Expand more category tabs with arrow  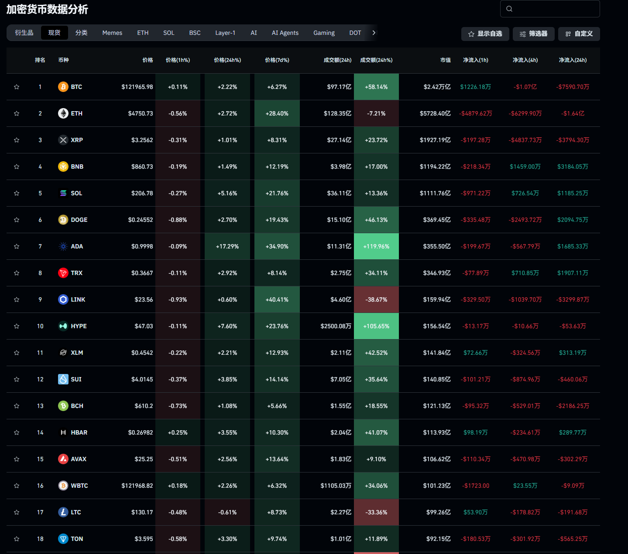[x=374, y=33]
